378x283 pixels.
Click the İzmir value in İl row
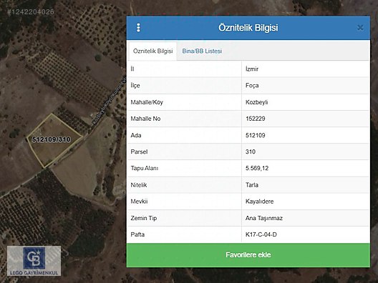252,69
